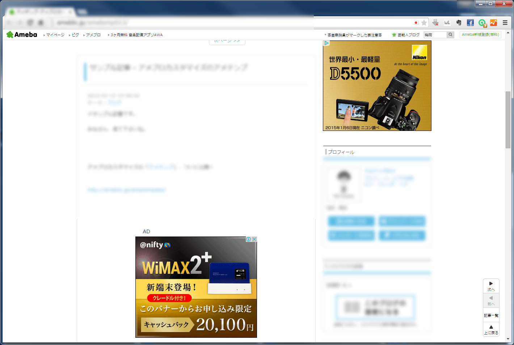514x345 pixels.
Task: Click the Nikon D5500 advertisement
Action: 377,86
